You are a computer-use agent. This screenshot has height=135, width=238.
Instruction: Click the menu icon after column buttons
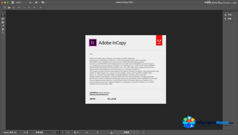pos(68,132)
